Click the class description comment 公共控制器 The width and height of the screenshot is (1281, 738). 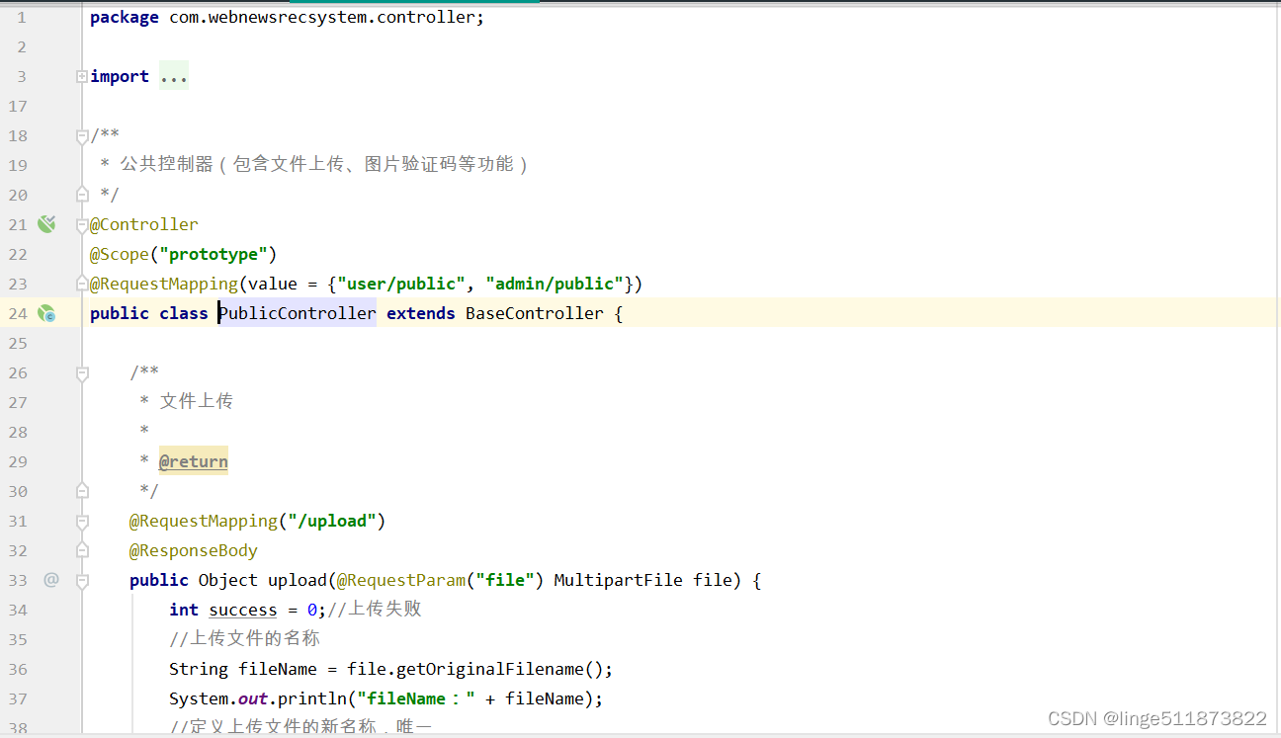(x=167, y=164)
